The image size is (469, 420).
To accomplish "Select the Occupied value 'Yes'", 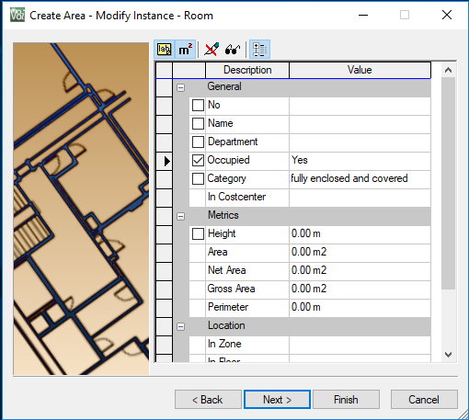I will (x=360, y=162).
